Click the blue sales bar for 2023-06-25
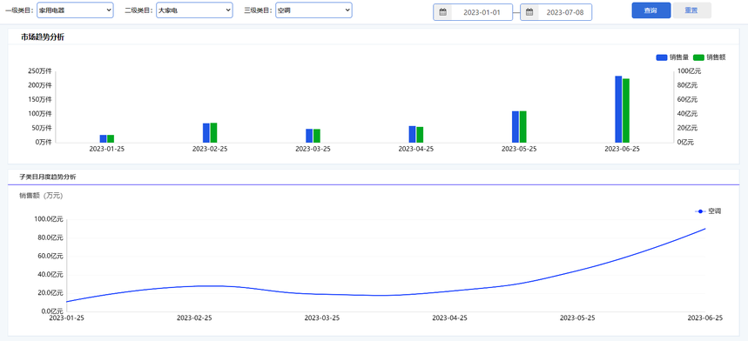Image resolution: width=748 pixels, height=341 pixels. (x=618, y=109)
